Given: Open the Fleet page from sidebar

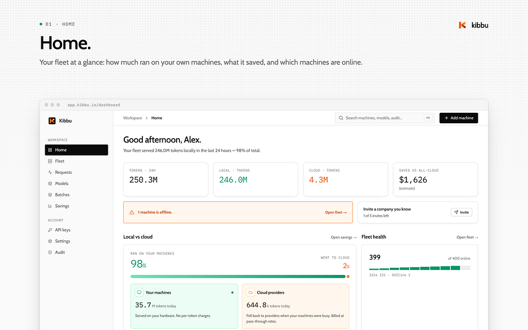Looking at the screenshot, I should 76,161.
